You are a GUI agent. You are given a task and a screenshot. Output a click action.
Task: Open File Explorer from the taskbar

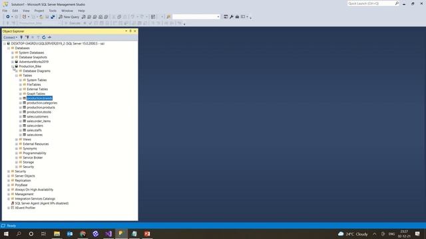point(57,234)
